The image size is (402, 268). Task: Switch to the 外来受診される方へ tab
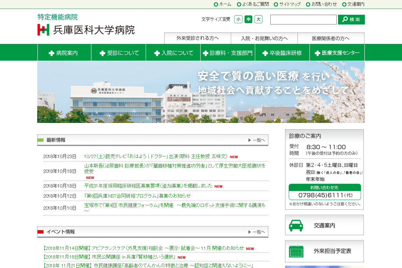pos(197,39)
